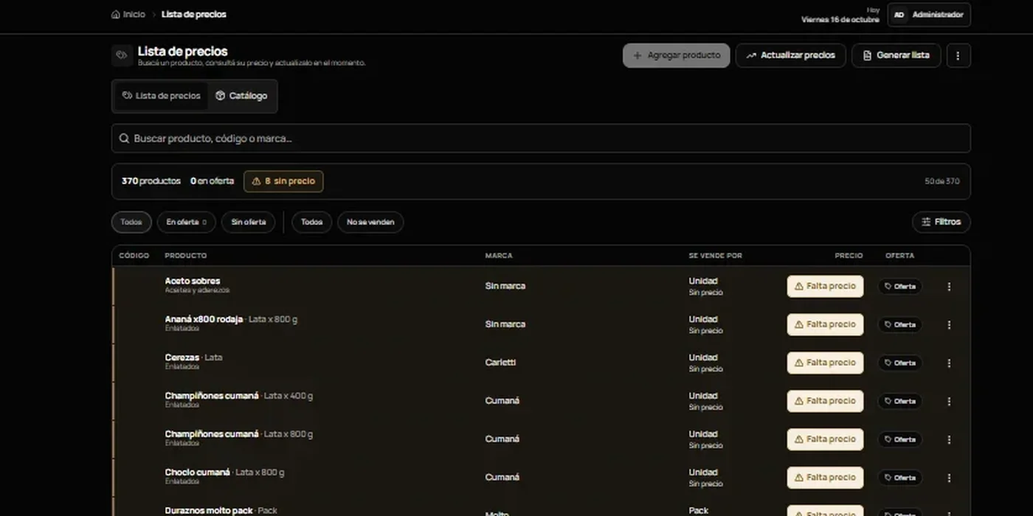Set the missing price for Aceto sobres

coord(825,286)
